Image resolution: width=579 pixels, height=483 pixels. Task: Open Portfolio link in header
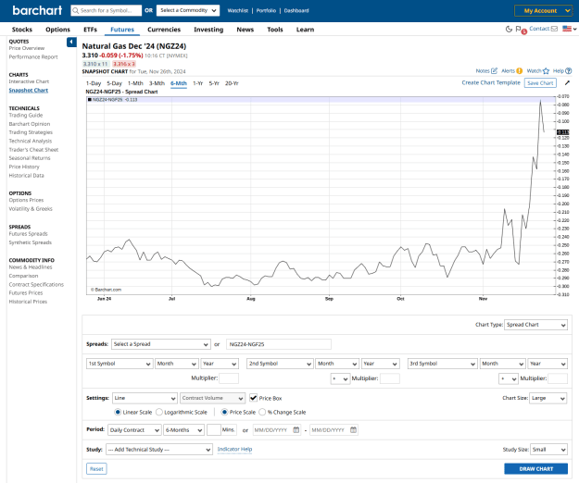pos(266,11)
